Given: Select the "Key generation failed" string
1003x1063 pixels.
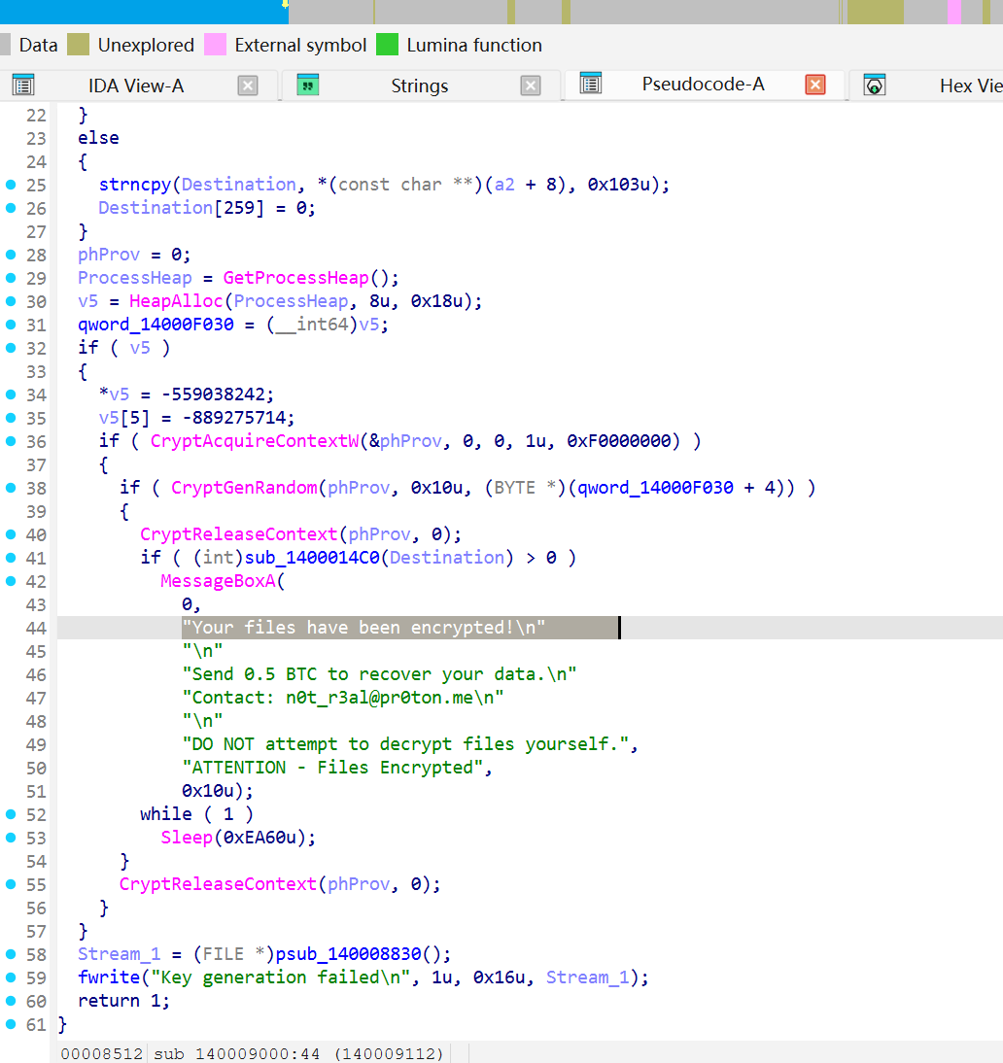Looking at the screenshot, I should coord(281,977).
